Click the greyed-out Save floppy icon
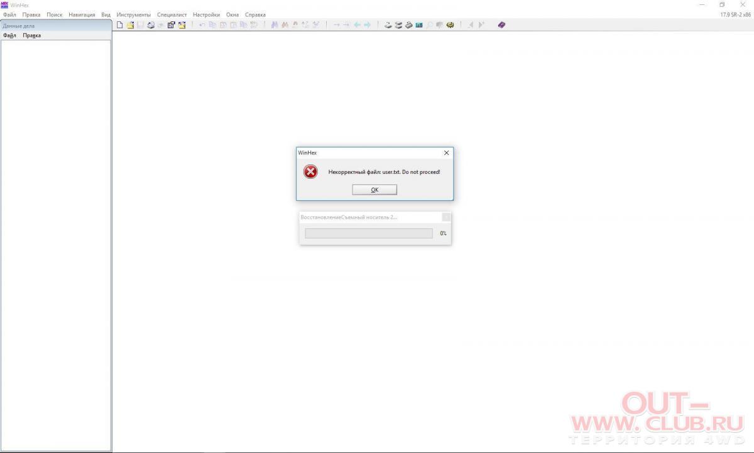Viewport: 754px width, 453px height. [140, 25]
